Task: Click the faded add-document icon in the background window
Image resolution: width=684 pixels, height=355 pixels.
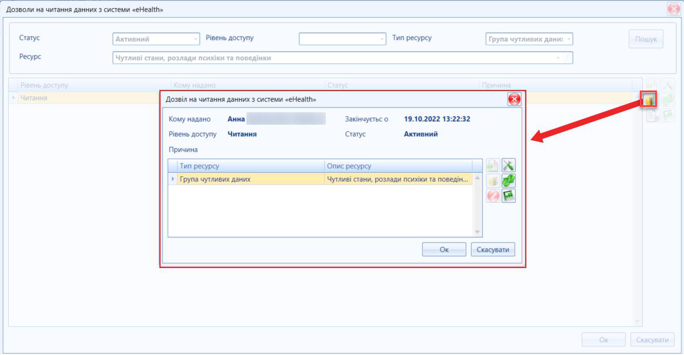Action: pyautogui.click(x=652, y=85)
